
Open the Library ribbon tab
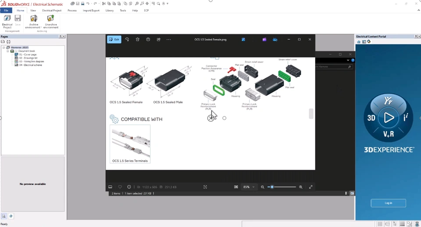point(109,10)
